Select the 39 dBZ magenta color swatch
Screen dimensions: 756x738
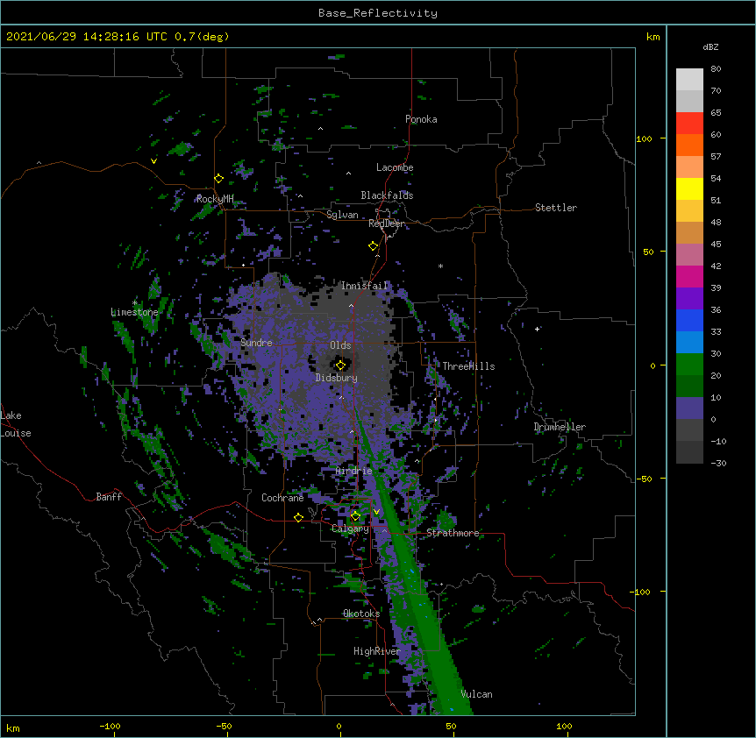pos(689,276)
